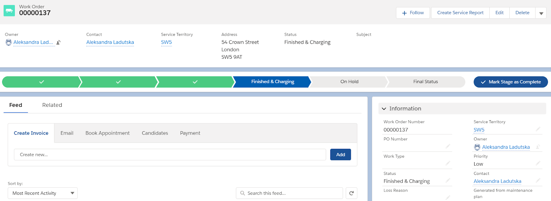551x201 pixels.
Task: Open the header owner link Aleksandra Lad...
Action: [x=33, y=42]
